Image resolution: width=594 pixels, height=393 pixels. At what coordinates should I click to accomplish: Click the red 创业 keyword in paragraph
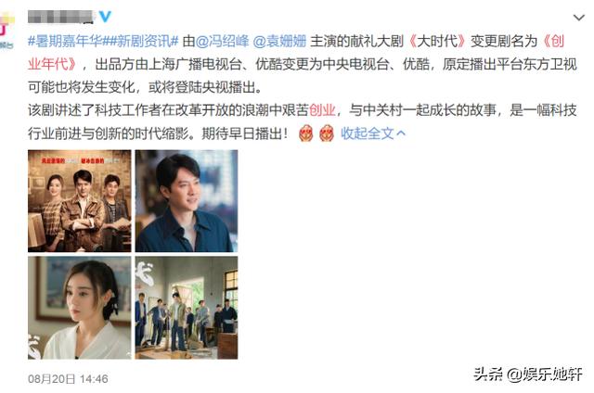322,110
